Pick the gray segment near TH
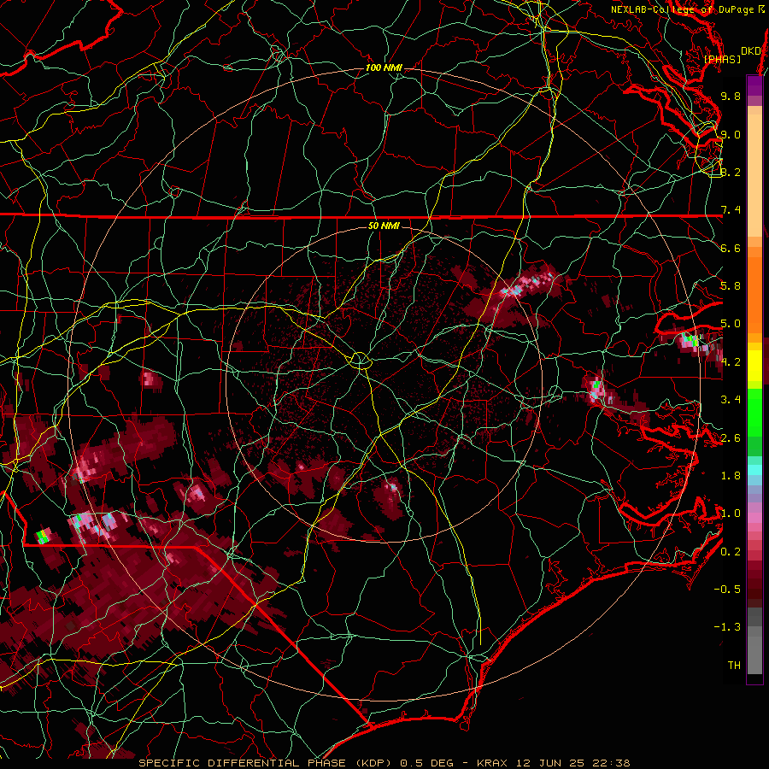 point(754,655)
